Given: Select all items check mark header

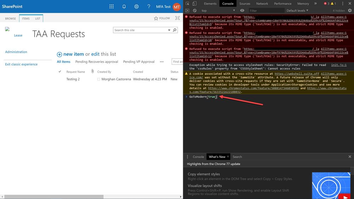Looking at the screenshot, I should [60, 72].
